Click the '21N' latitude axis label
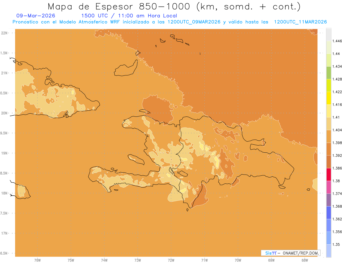Image resolution: width=342 pixels, height=264 pixels. pos(5,73)
